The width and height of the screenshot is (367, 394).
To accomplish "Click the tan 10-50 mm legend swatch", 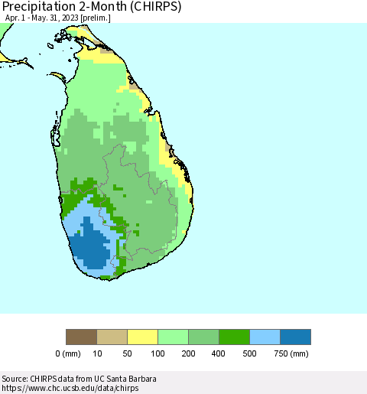I will (x=112, y=337).
